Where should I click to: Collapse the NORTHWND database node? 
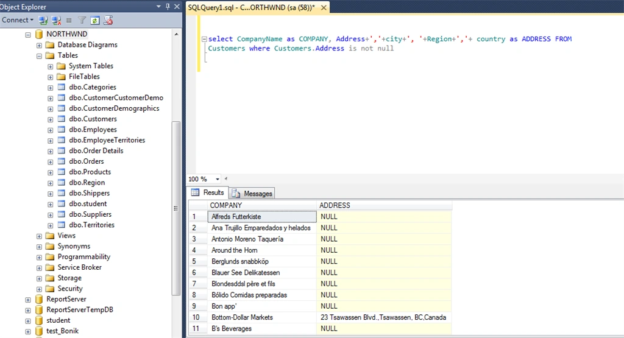pos(28,35)
